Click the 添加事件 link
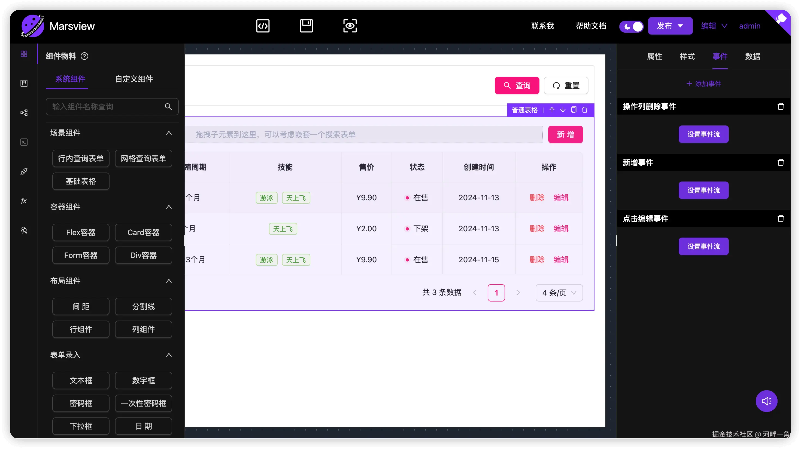 click(x=704, y=84)
